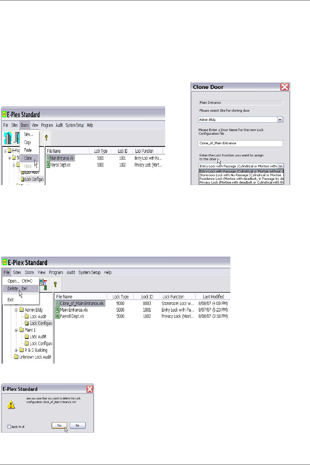The width and height of the screenshot is (310, 465).
Task: Click Main Entrance.xls file icon in upper window
Action: [x=48, y=158]
